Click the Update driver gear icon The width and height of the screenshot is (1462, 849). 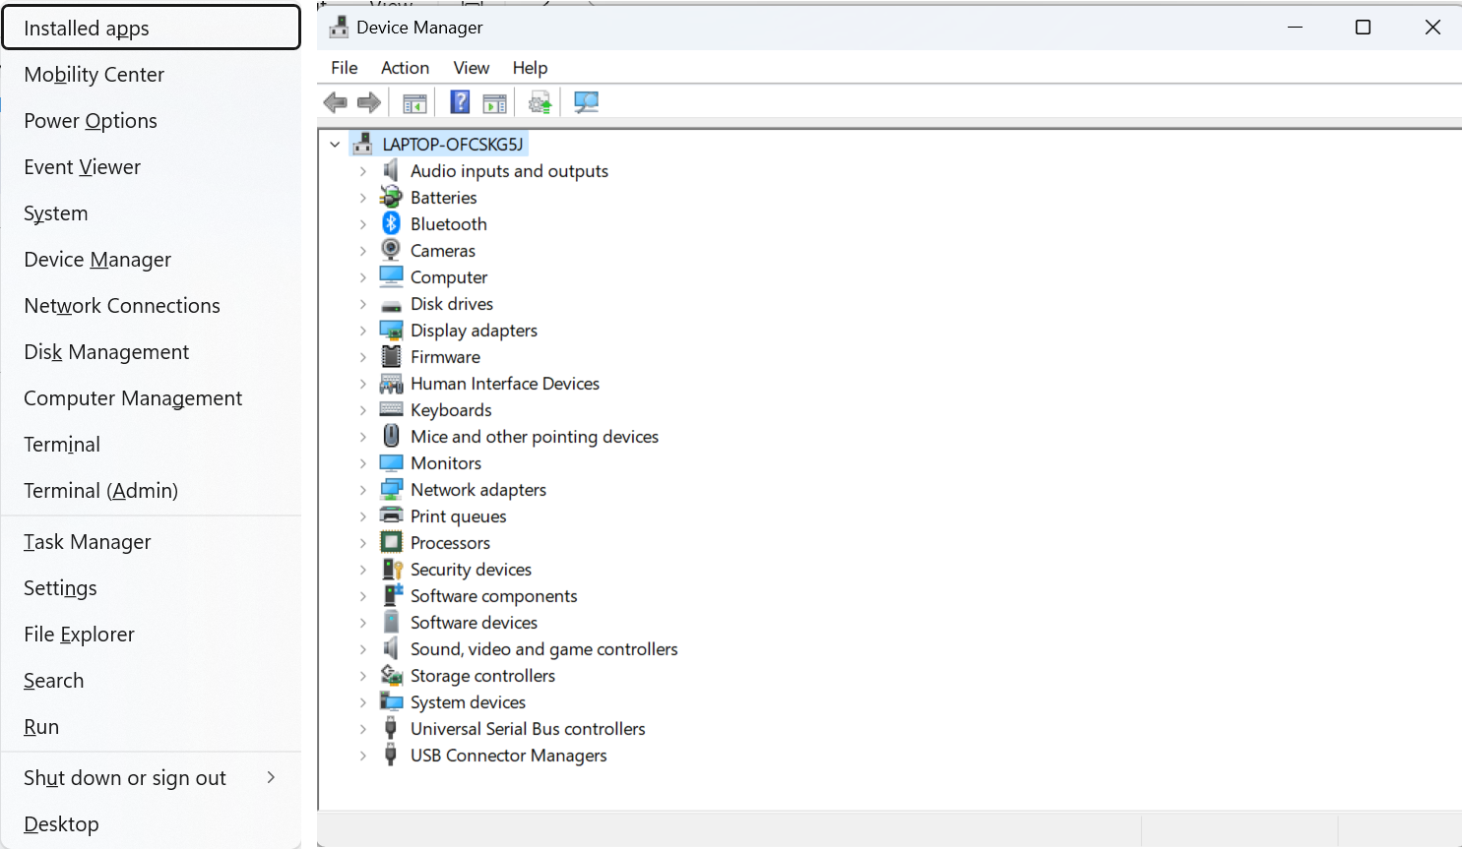click(x=539, y=101)
